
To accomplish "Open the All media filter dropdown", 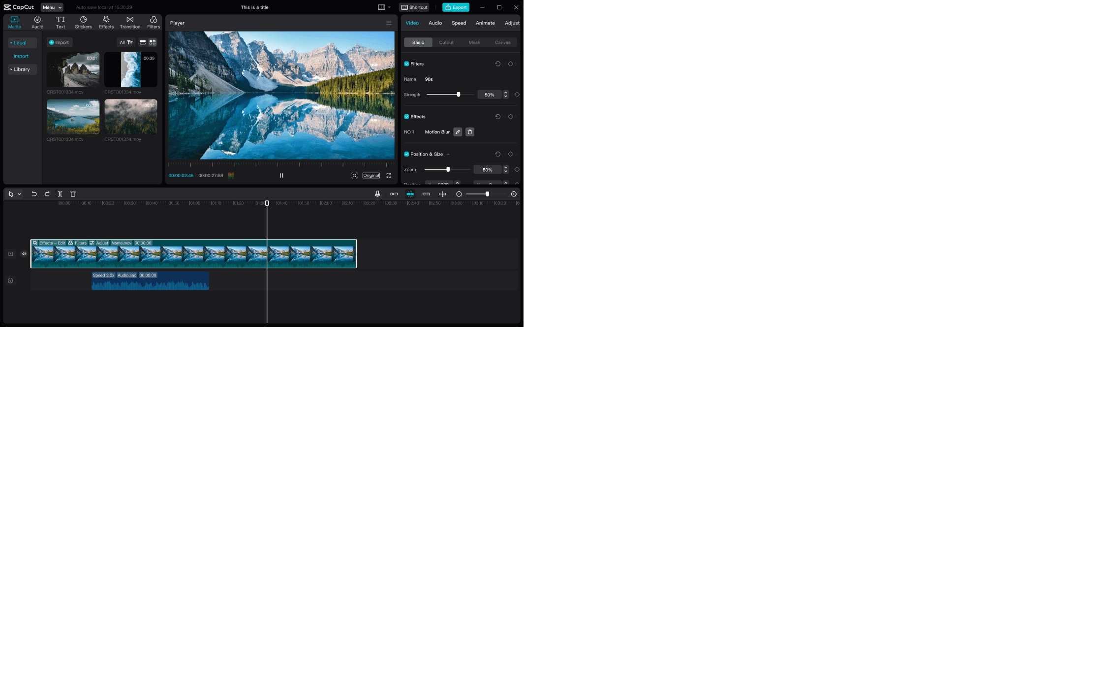I will click(x=126, y=42).
